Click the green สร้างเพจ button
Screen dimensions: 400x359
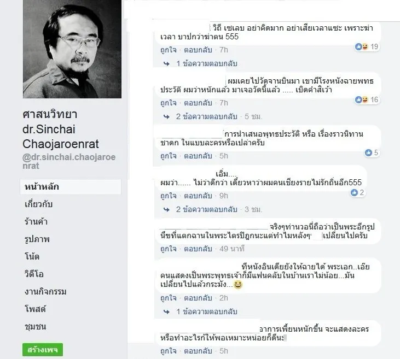click(43, 350)
